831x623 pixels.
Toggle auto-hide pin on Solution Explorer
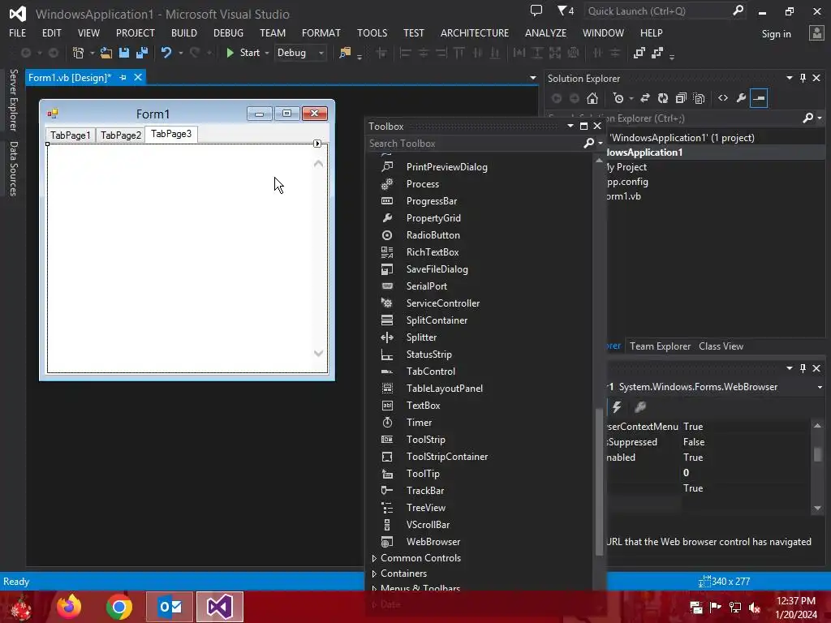click(x=803, y=78)
